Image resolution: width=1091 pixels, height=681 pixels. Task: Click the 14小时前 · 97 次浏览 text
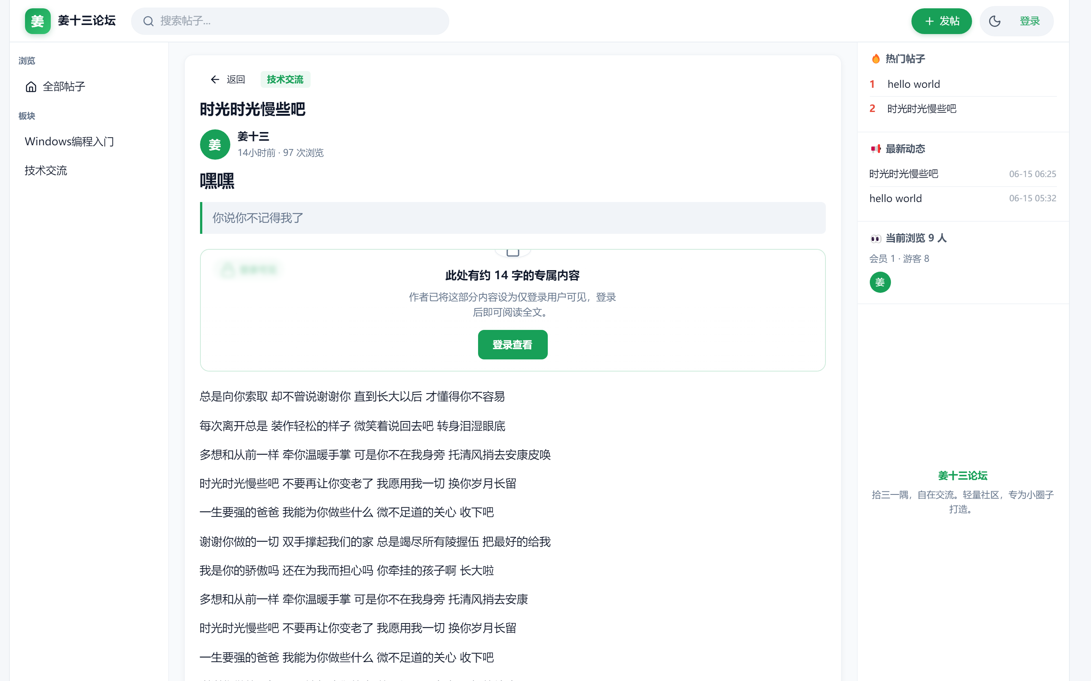[280, 153]
